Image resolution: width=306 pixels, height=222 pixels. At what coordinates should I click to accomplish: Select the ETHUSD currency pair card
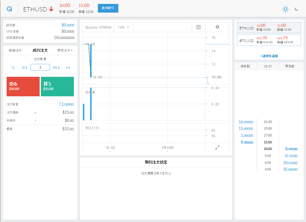[x=269, y=28]
